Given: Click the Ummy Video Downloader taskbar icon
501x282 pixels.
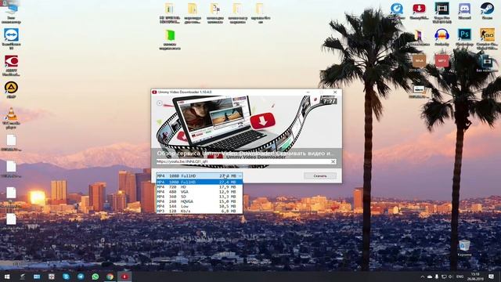Looking at the screenshot, I should coord(124,277).
